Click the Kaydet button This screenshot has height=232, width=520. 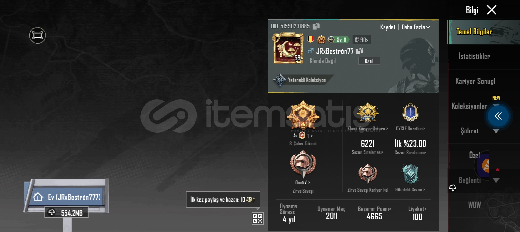coord(387,27)
